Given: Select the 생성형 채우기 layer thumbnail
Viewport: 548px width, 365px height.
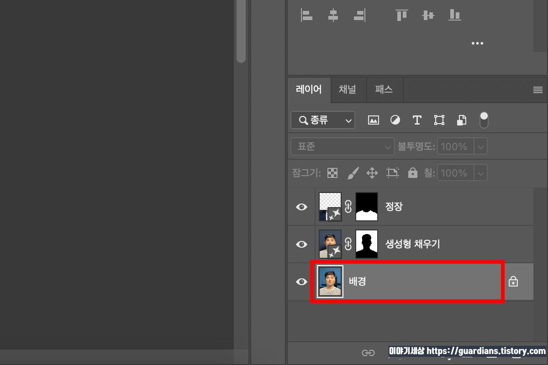Looking at the screenshot, I should pyautogui.click(x=330, y=244).
